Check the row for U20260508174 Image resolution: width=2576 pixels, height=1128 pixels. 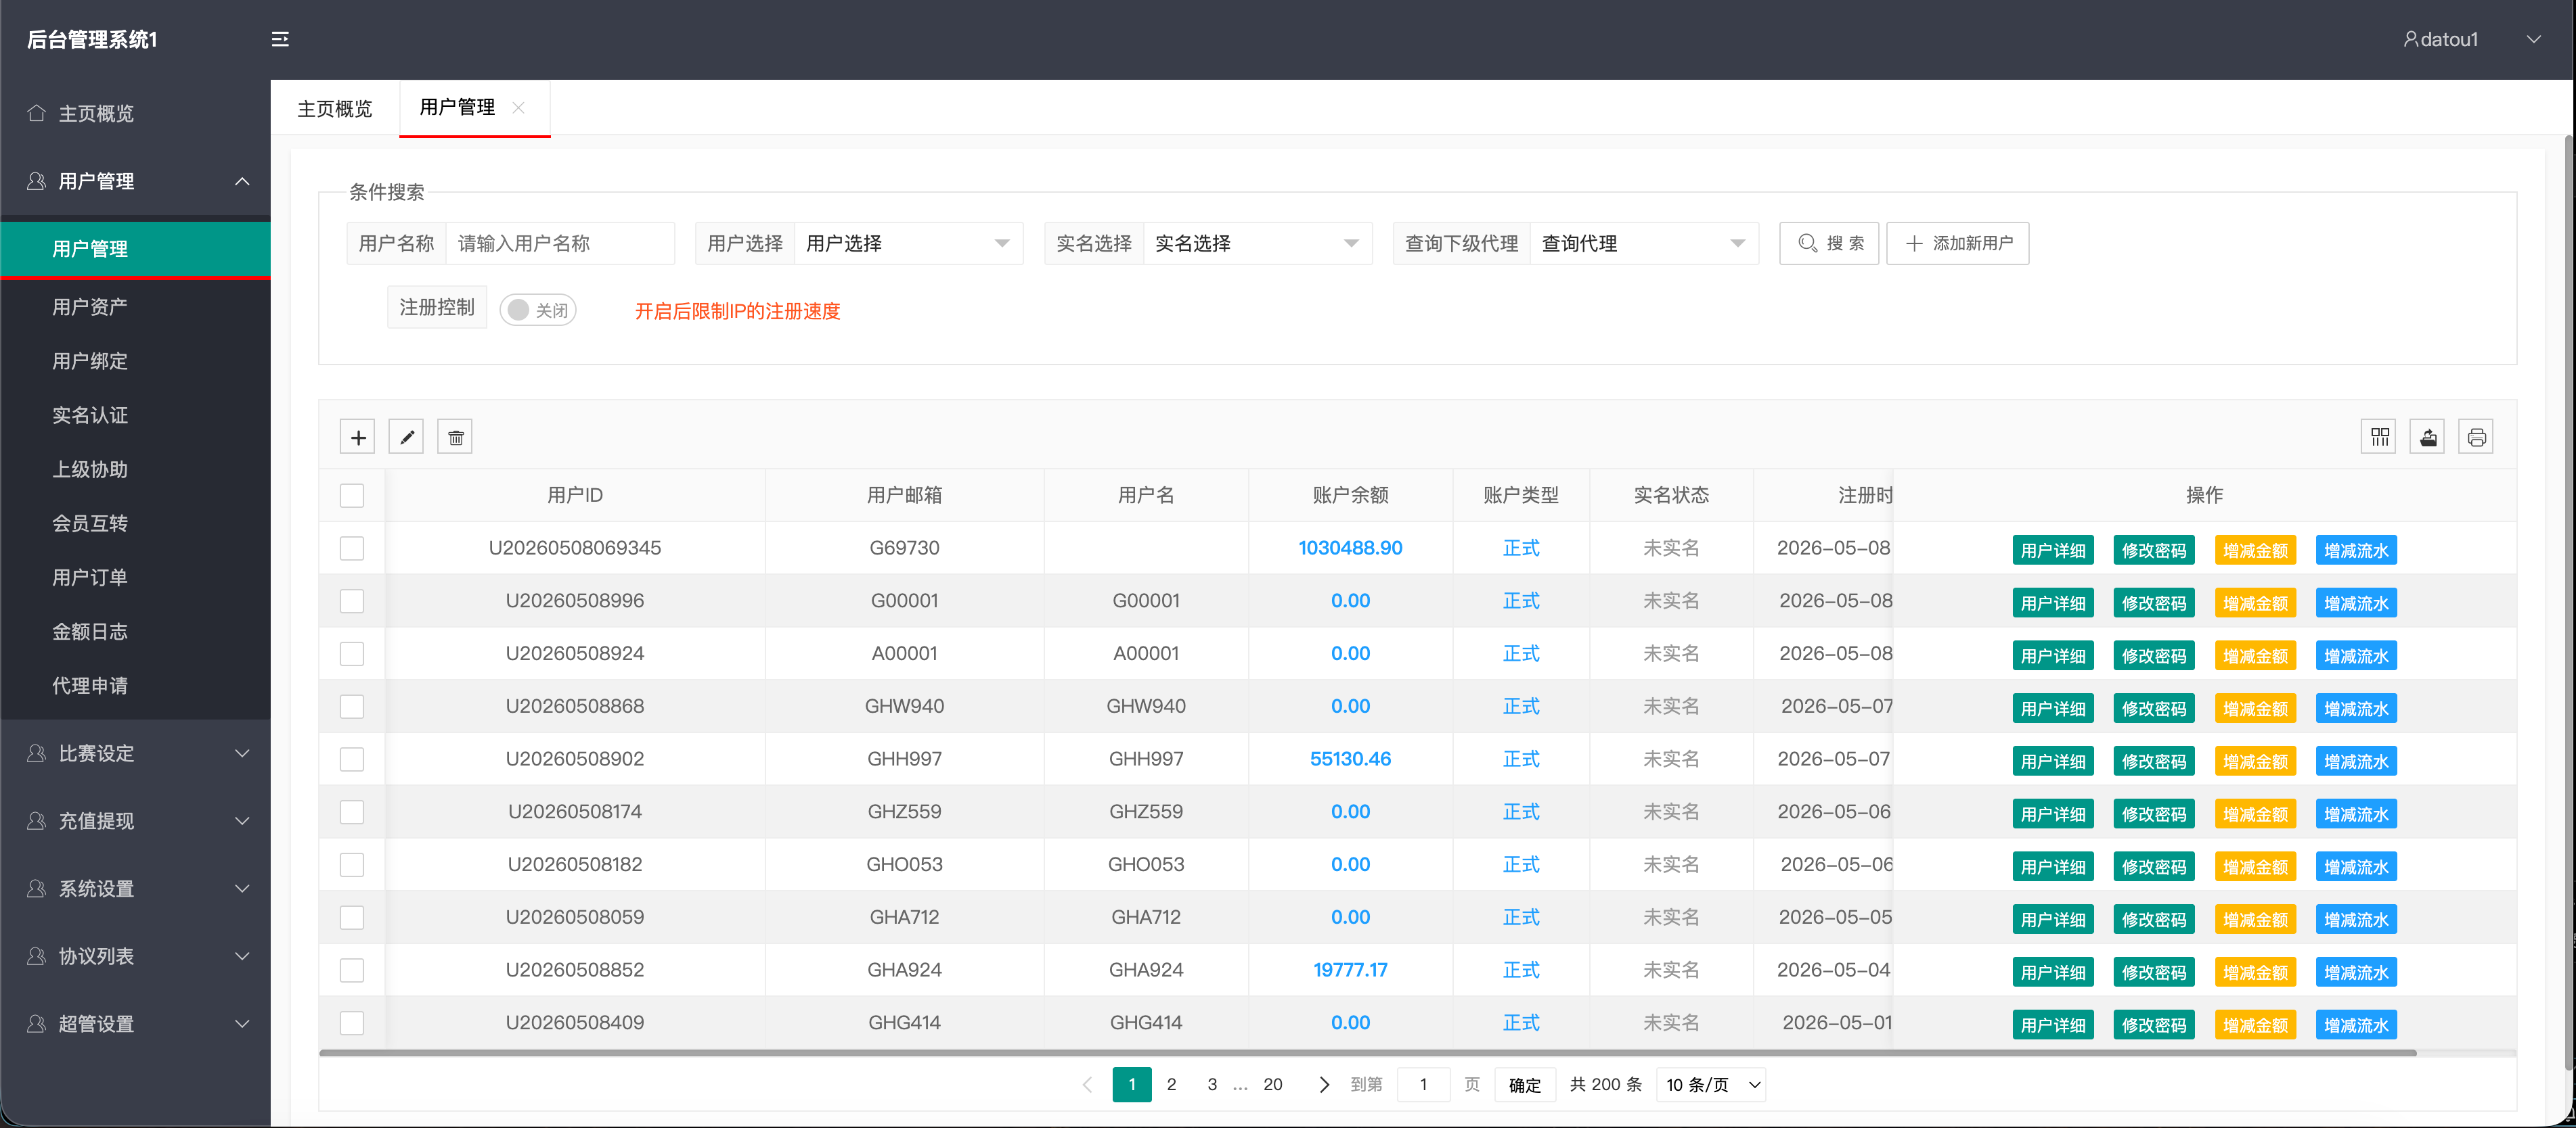coord(352,812)
